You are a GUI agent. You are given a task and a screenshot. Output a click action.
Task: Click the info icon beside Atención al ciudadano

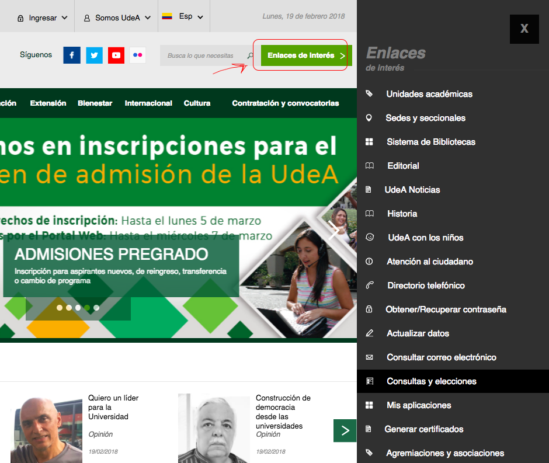[369, 262]
